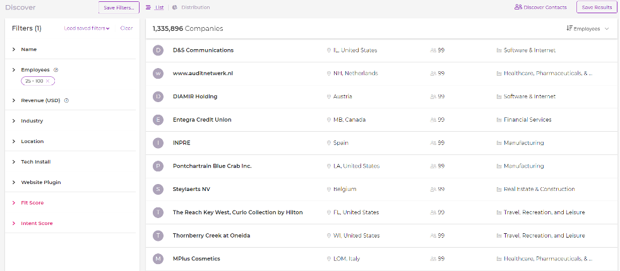The image size is (620, 271).
Task: Click the Filters (1) heading
Action: (27, 28)
